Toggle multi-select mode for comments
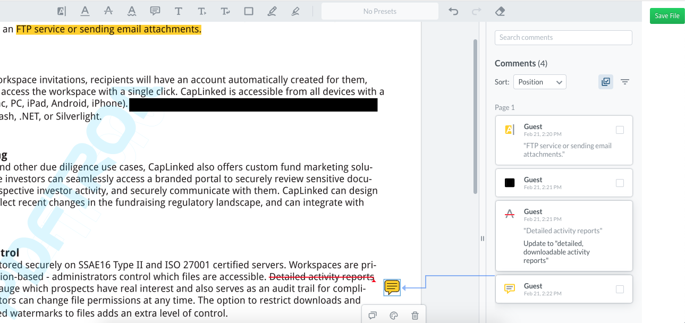685x323 pixels. coord(606,82)
